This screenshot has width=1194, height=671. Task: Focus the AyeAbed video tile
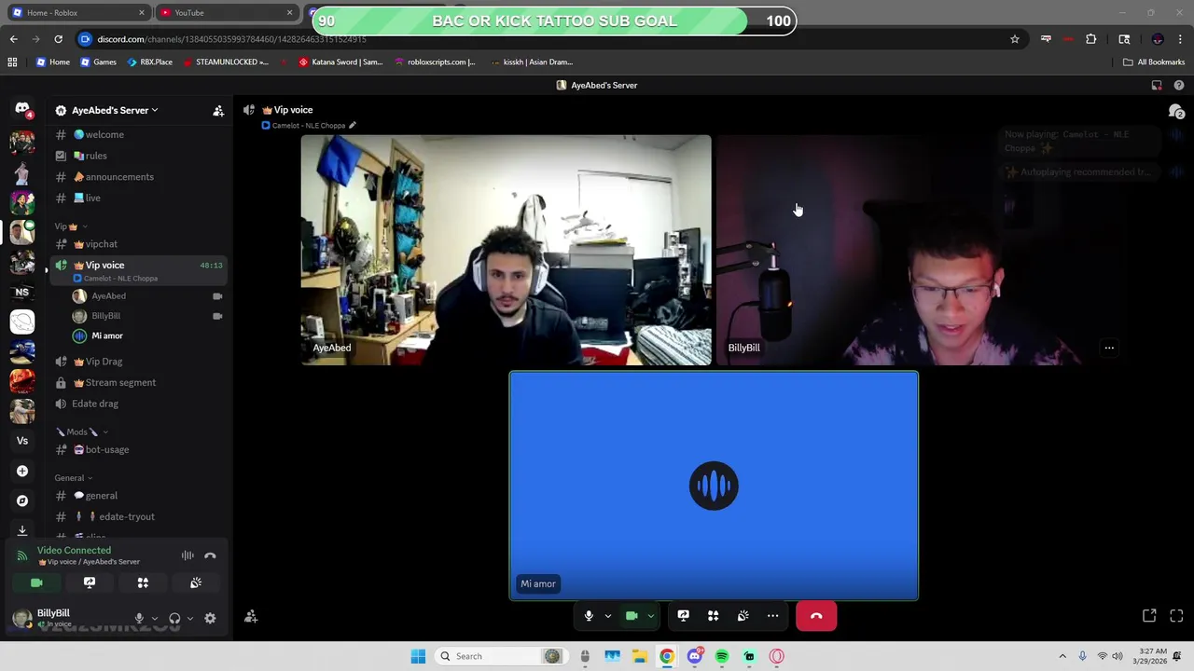[506, 250]
